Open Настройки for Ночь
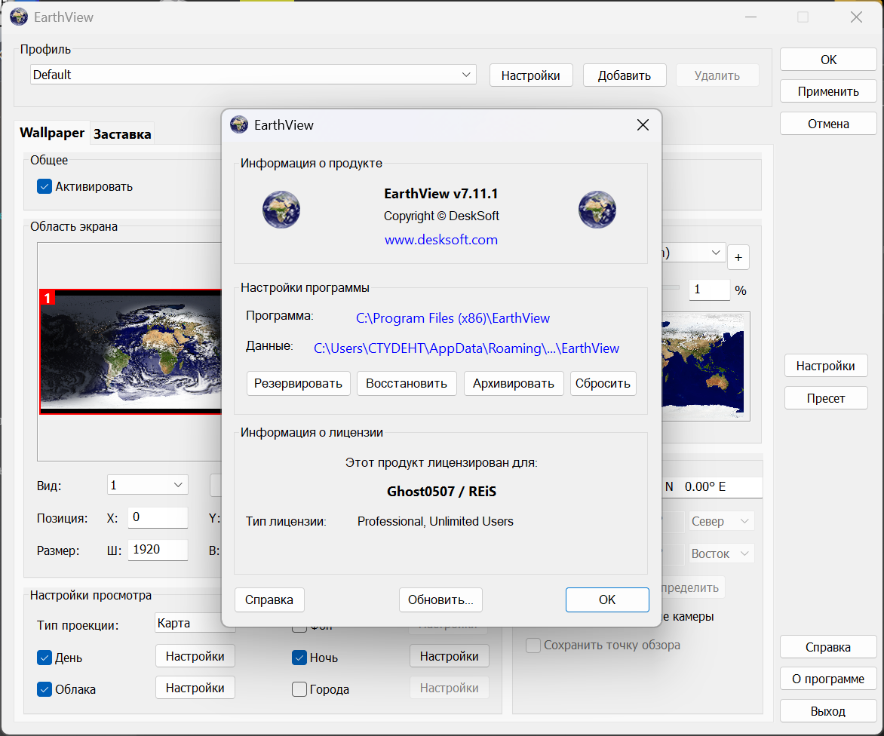884x736 pixels. [x=450, y=656]
